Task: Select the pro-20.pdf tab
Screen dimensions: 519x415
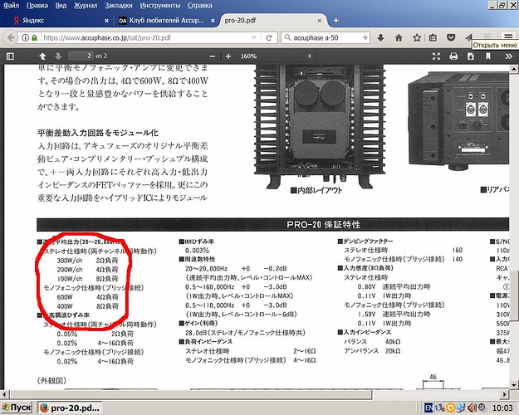Action: (272, 21)
